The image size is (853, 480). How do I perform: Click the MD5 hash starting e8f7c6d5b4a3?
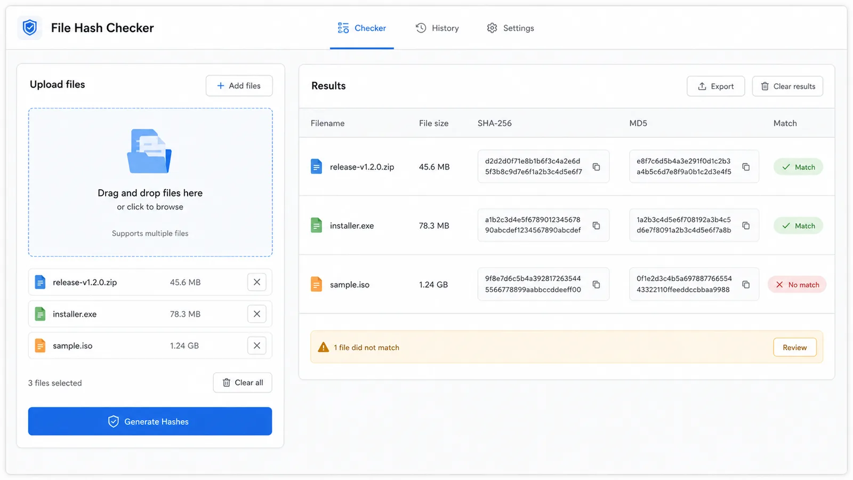tap(683, 166)
